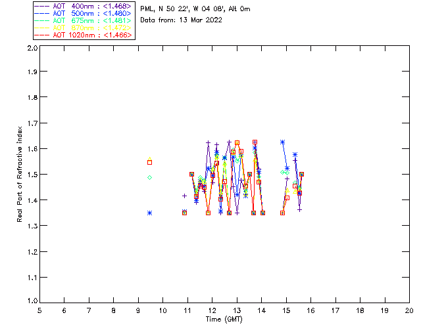Image resolution: width=421 pixels, height=336 pixels.
Task: Click the x-axis tick label 15
Action: pos(286,310)
